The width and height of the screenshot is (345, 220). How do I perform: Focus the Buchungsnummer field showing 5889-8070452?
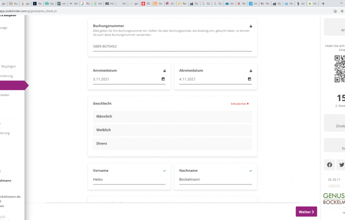pos(172,46)
